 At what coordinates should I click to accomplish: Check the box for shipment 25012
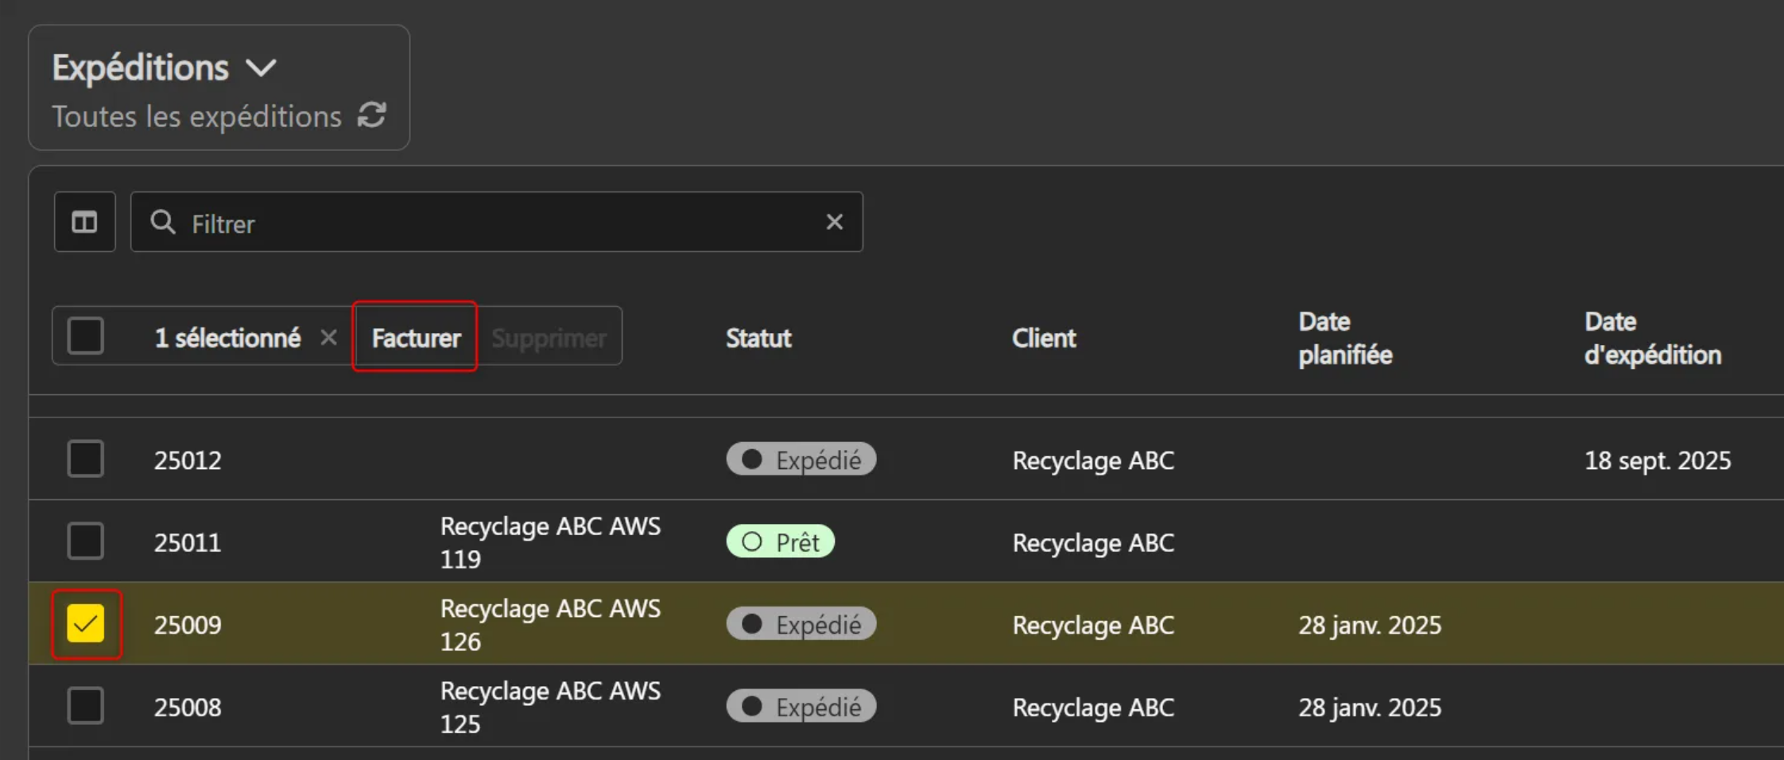(86, 459)
